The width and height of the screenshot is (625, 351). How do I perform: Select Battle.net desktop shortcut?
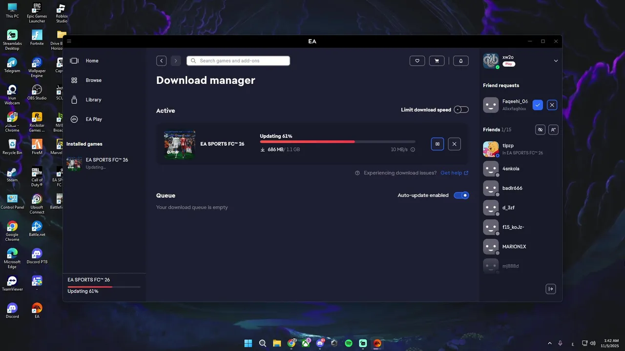click(37, 229)
